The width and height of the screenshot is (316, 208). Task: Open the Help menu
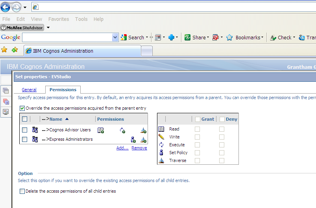pyautogui.click(x=98, y=19)
